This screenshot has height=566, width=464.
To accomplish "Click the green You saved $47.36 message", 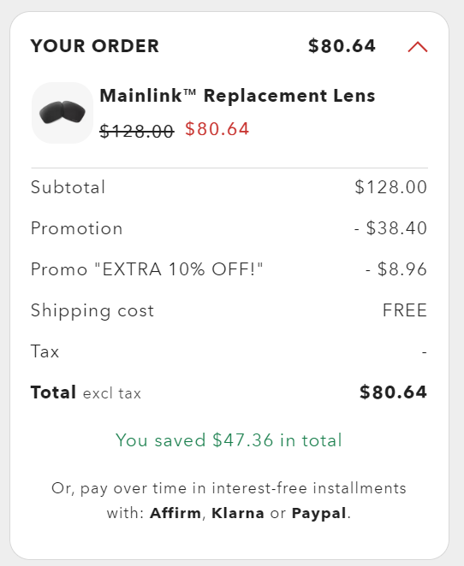I will (x=229, y=440).
